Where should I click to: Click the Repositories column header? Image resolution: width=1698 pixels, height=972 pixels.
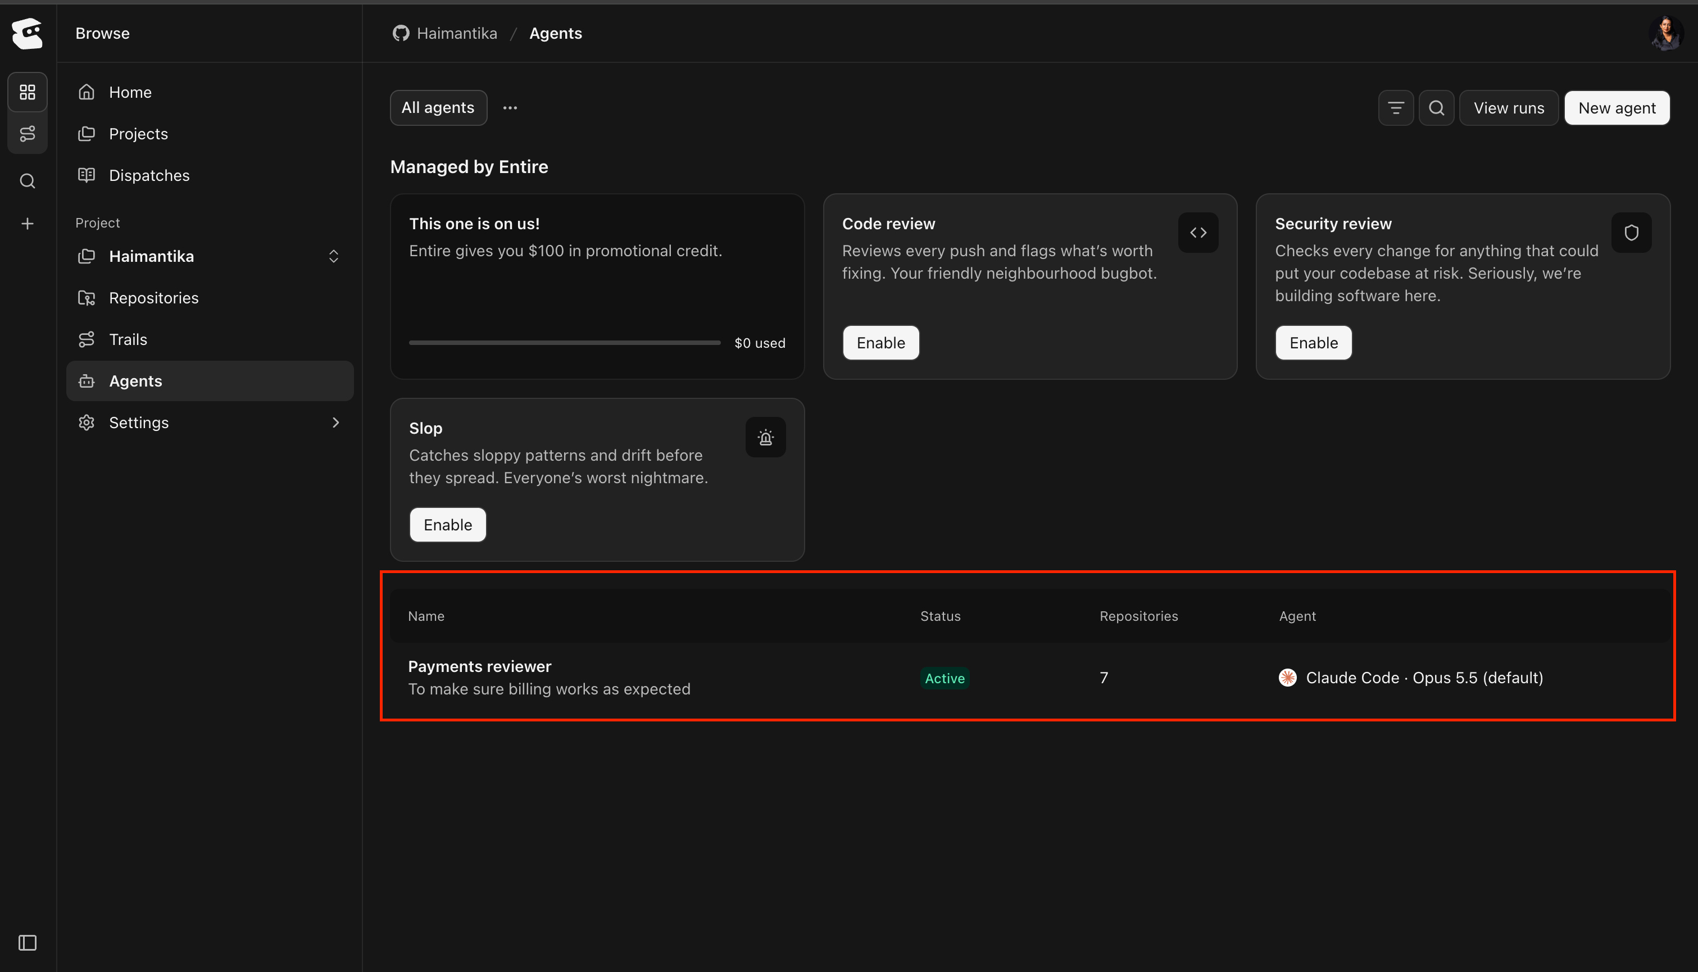[x=1139, y=616]
